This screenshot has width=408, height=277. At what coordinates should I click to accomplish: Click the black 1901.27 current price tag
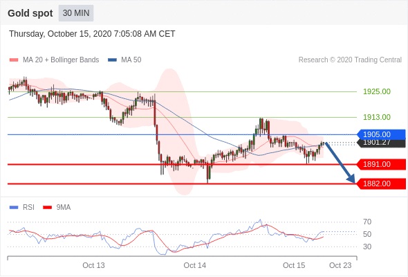381,143
